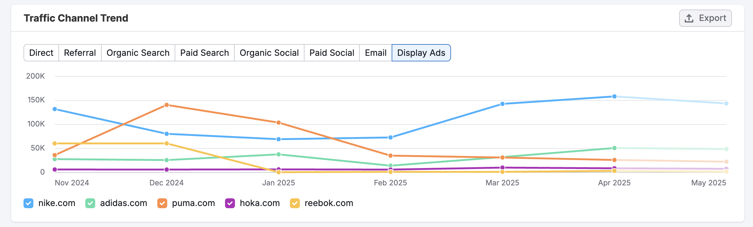Image resolution: width=753 pixels, height=227 pixels.
Task: Open the Email channel tab
Action: click(376, 53)
